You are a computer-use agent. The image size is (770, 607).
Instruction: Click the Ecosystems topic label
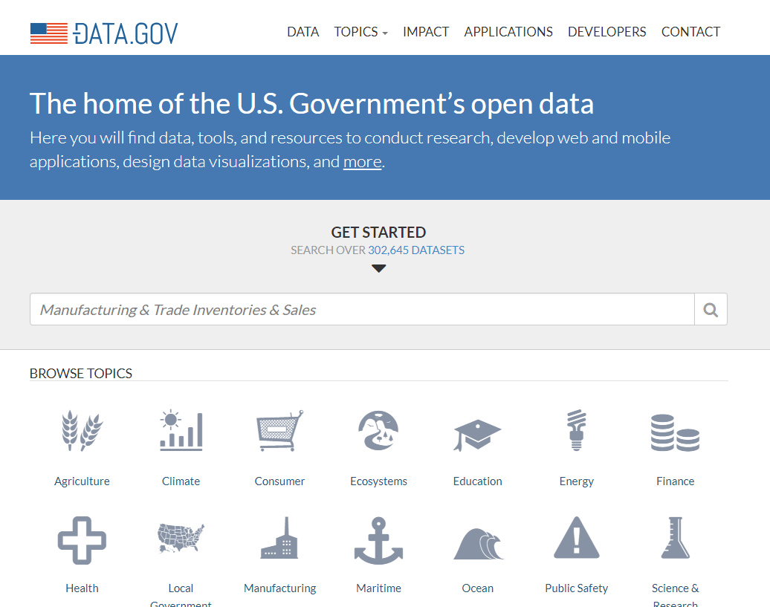tap(378, 481)
